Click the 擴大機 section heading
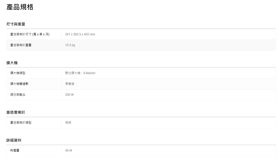This screenshot has height=161, width=279. [12, 63]
